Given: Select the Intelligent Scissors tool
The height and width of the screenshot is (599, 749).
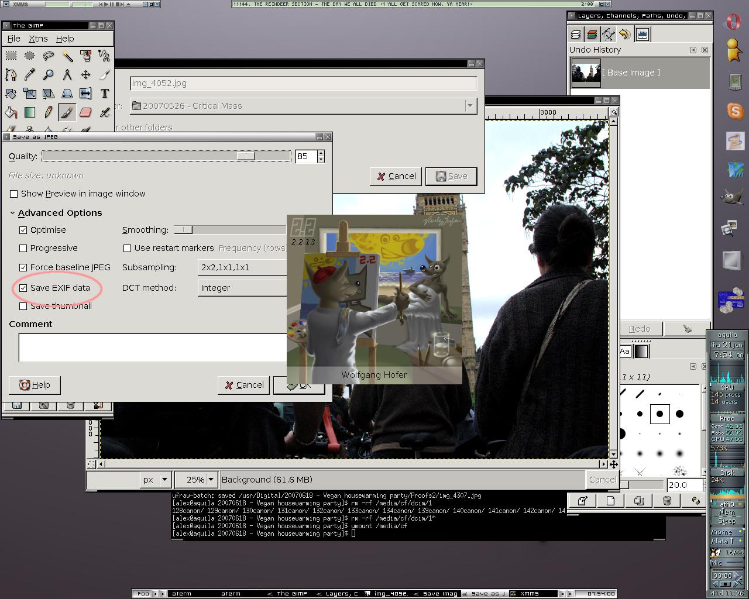Looking at the screenshot, I should [105, 56].
